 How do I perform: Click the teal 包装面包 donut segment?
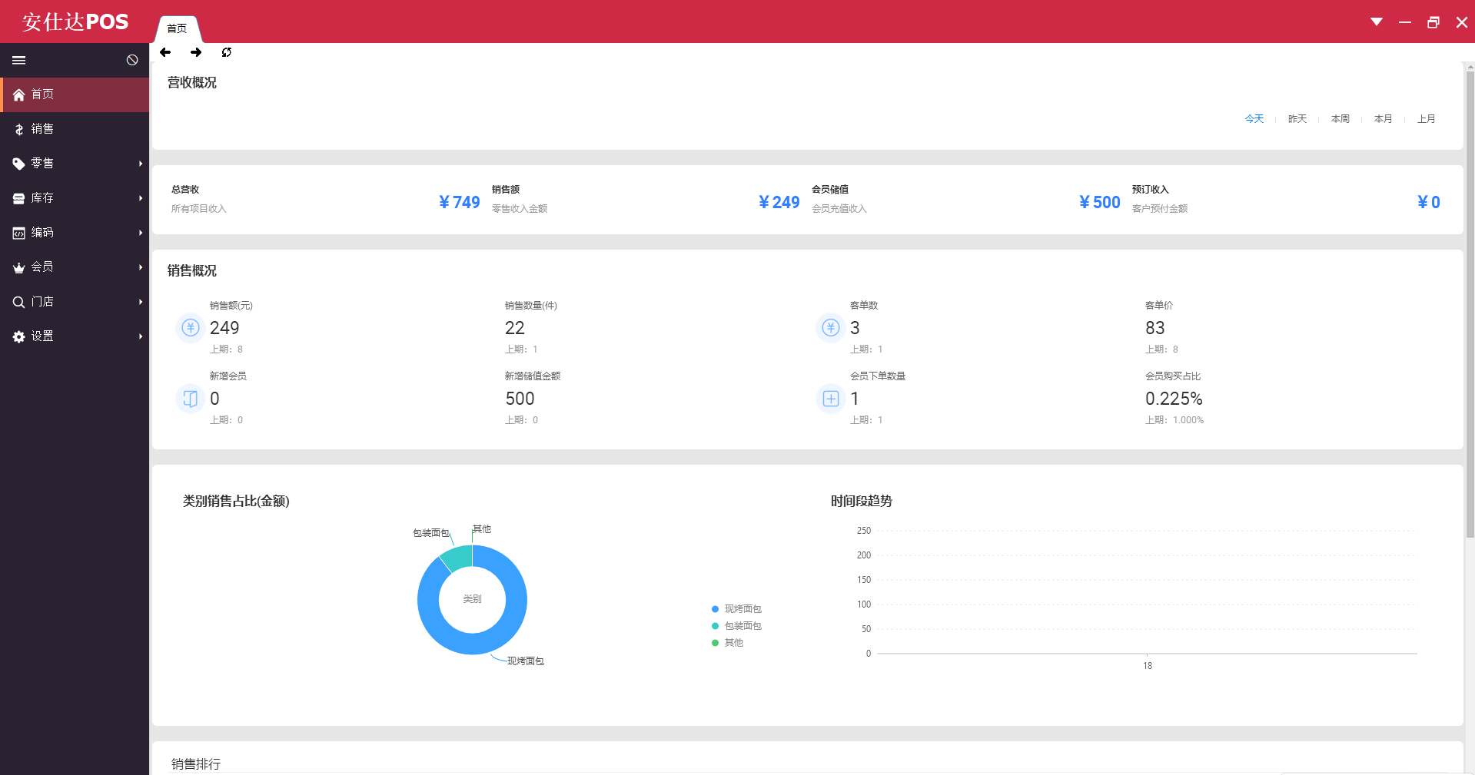[x=457, y=558]
